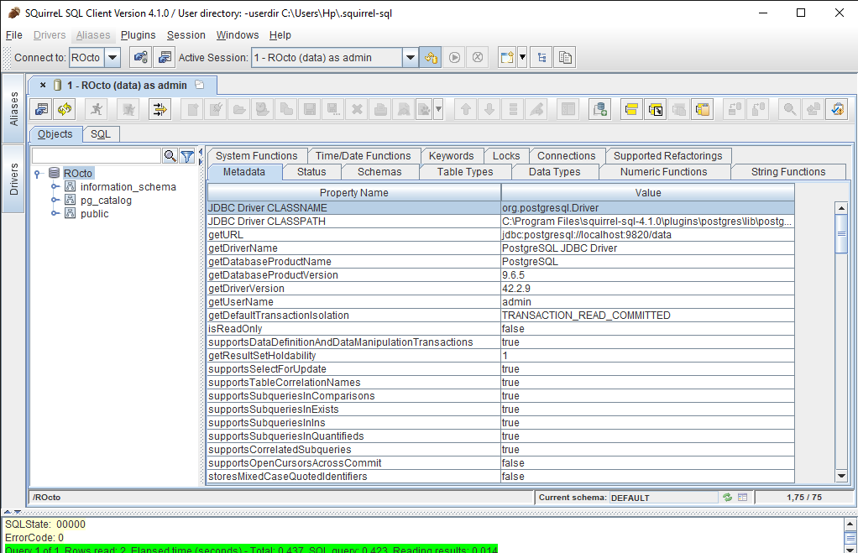The width and height of the screenshot is (858, 553).
Task: Click the object tree filter funnel icon
Action: (x=187, y=156)
